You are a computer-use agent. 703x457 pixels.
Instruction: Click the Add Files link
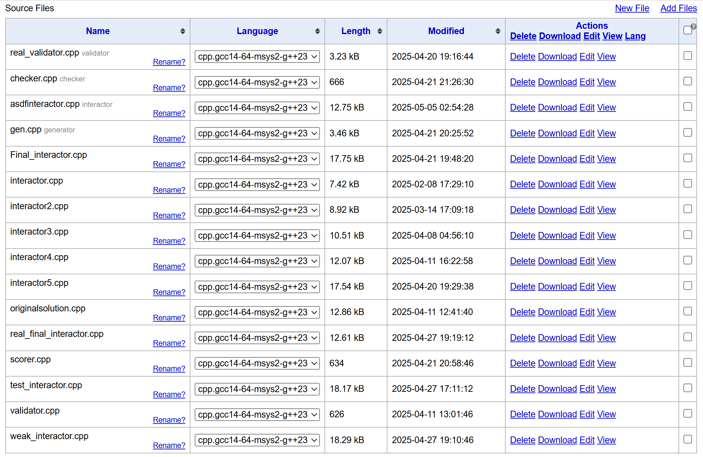[678, 8]
